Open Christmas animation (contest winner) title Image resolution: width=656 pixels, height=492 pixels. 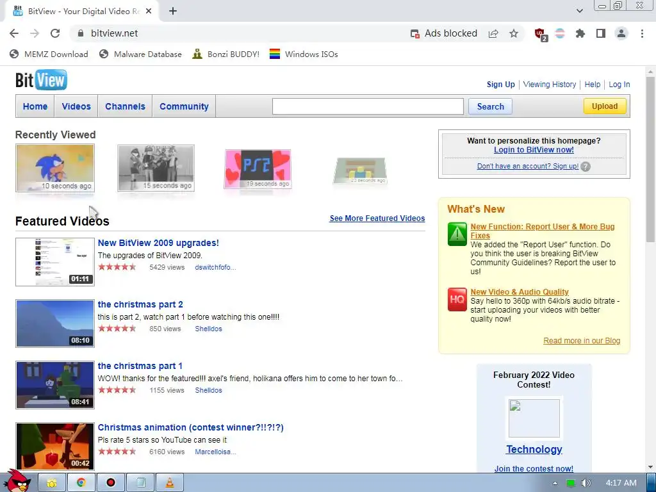190,427
